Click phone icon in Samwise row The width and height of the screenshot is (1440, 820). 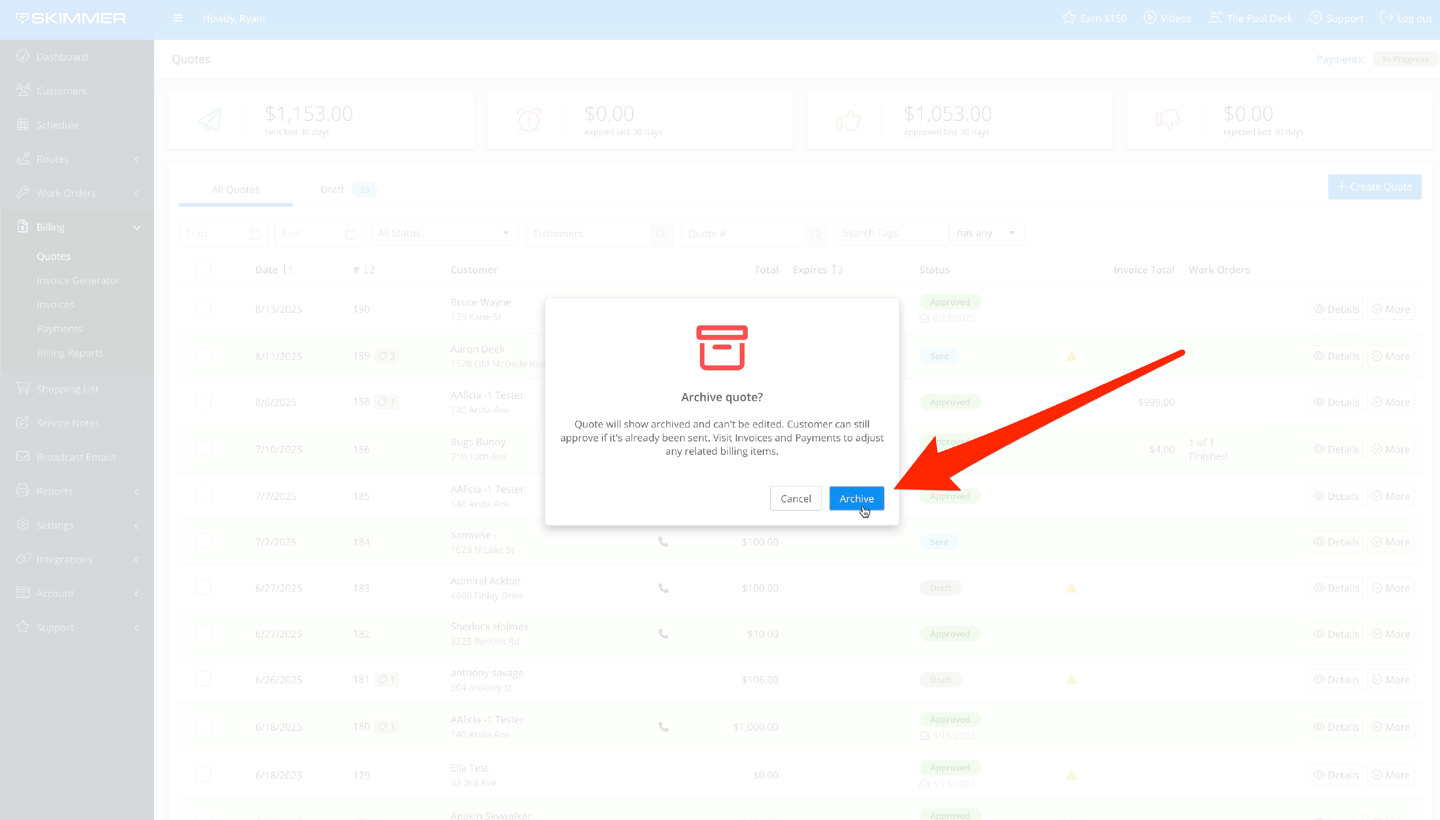click(x=663, y=542)
